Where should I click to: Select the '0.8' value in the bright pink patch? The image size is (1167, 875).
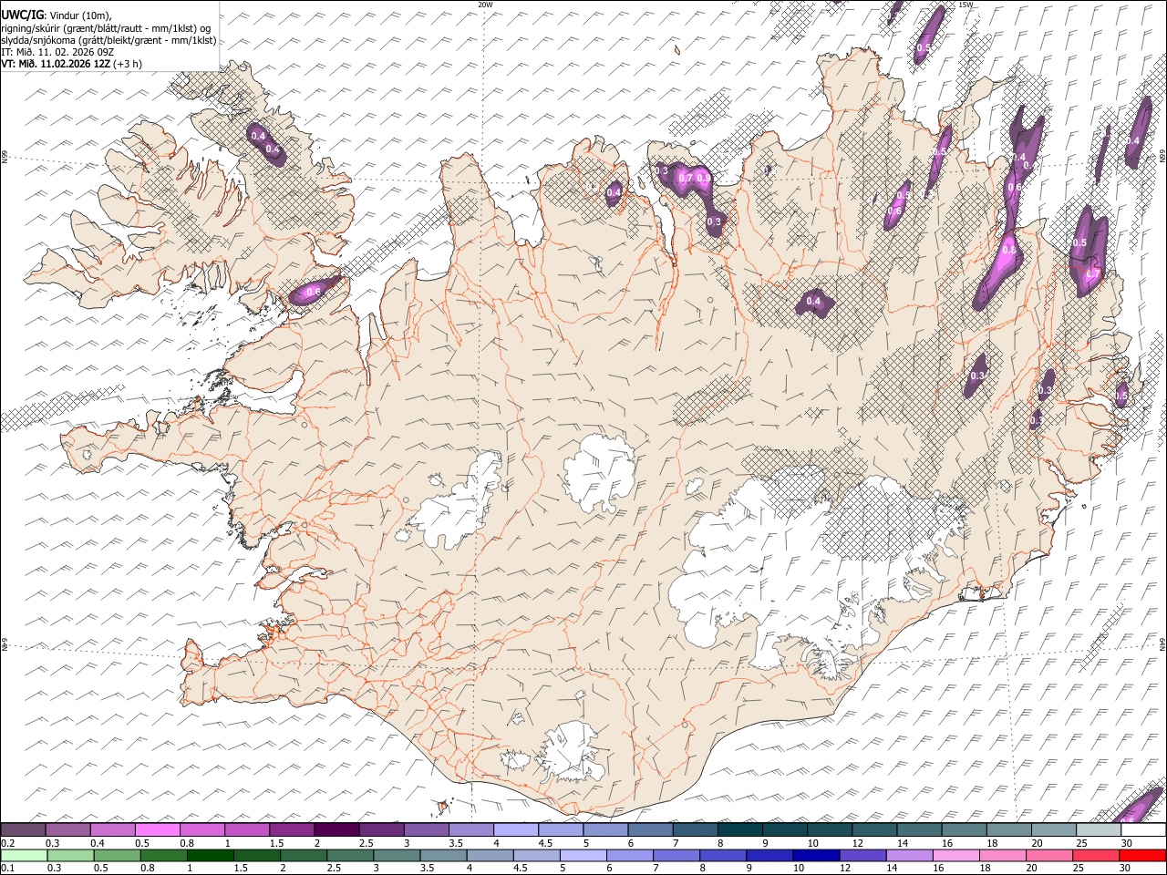tap(1009, 250)
